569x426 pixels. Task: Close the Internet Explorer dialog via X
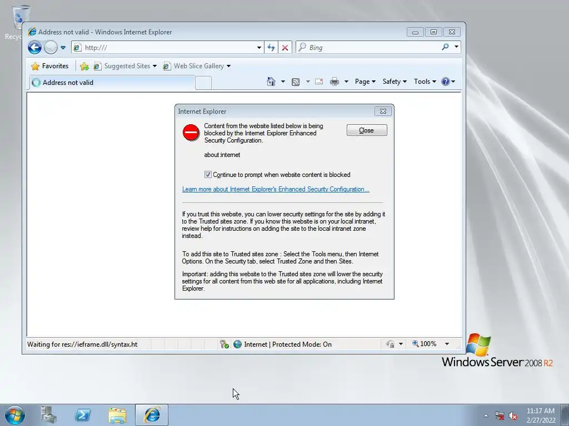pyautogui.click(x=383, y=111)
